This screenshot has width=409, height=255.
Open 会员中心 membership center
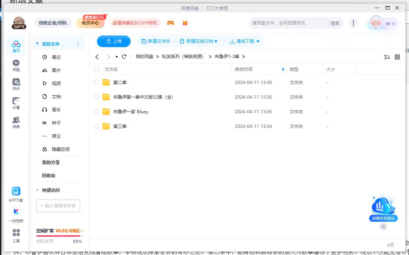tap(90, 23)
